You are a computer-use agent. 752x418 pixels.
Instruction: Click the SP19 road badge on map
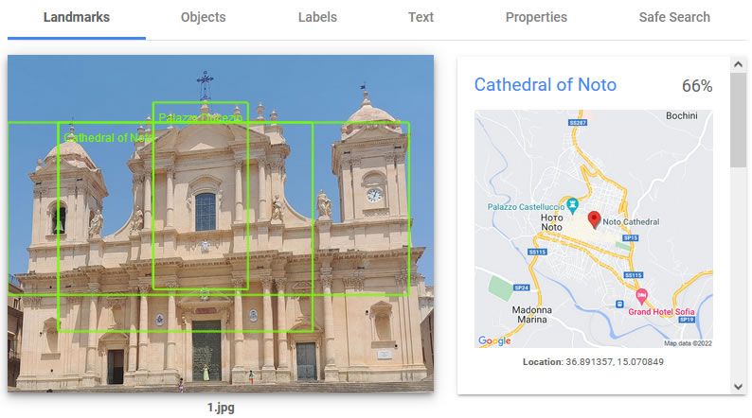[x=687, y=320]
